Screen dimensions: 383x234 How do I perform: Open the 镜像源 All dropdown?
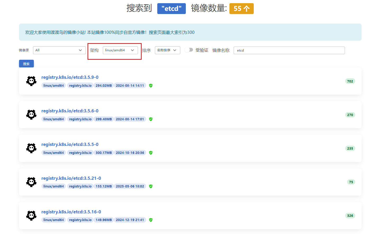click(x=59, y=50)
